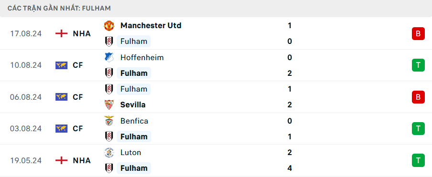Click green T badge for Luton match
432x177 pixels.
click(418, 160)
